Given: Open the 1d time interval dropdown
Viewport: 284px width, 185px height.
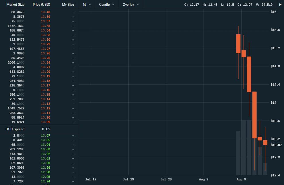Looking at the screenshot, I should pos(87,4).
